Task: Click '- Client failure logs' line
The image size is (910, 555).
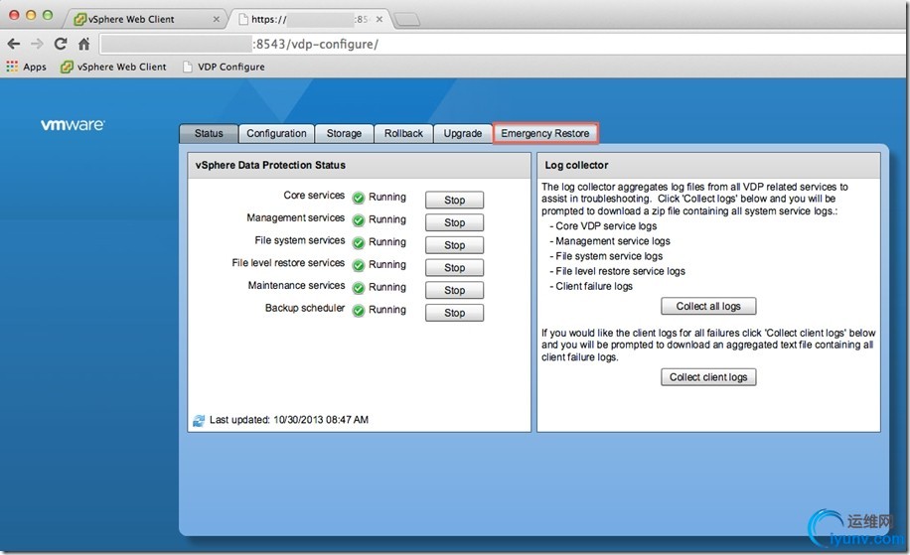Action: [x=591, y=287]
